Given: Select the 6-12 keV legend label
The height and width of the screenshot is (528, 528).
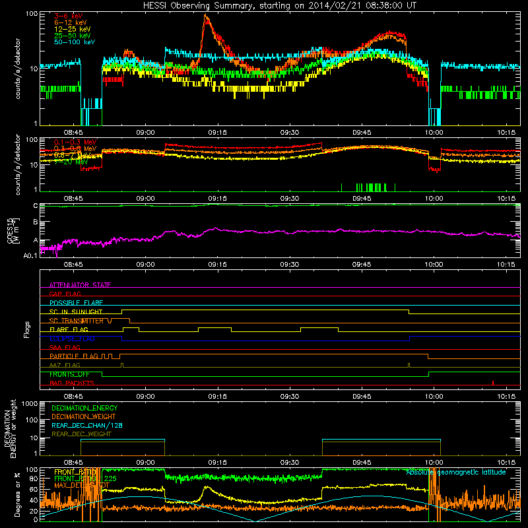Looking at the screenshot, I should point(71,22).
